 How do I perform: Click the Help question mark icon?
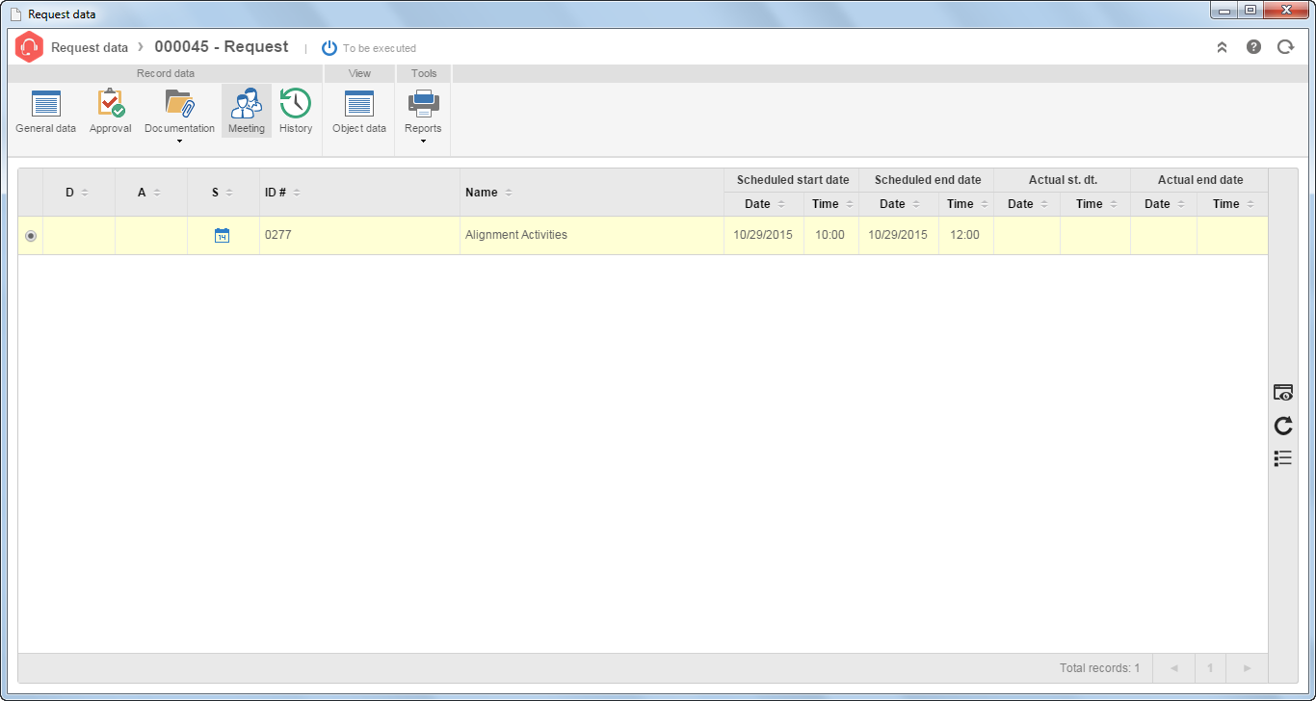click(1253, 46)
